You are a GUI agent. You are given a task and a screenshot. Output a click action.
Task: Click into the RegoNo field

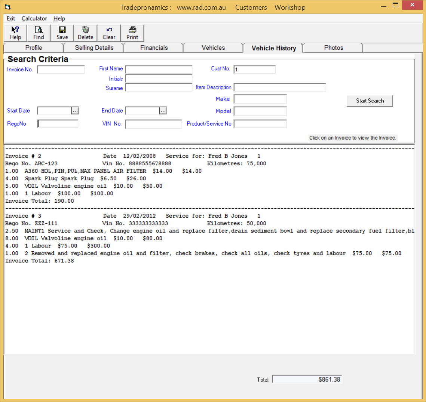(x=58, y=124)
